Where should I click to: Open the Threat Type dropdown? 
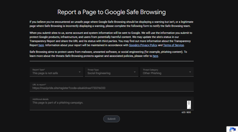click(111, 72)
